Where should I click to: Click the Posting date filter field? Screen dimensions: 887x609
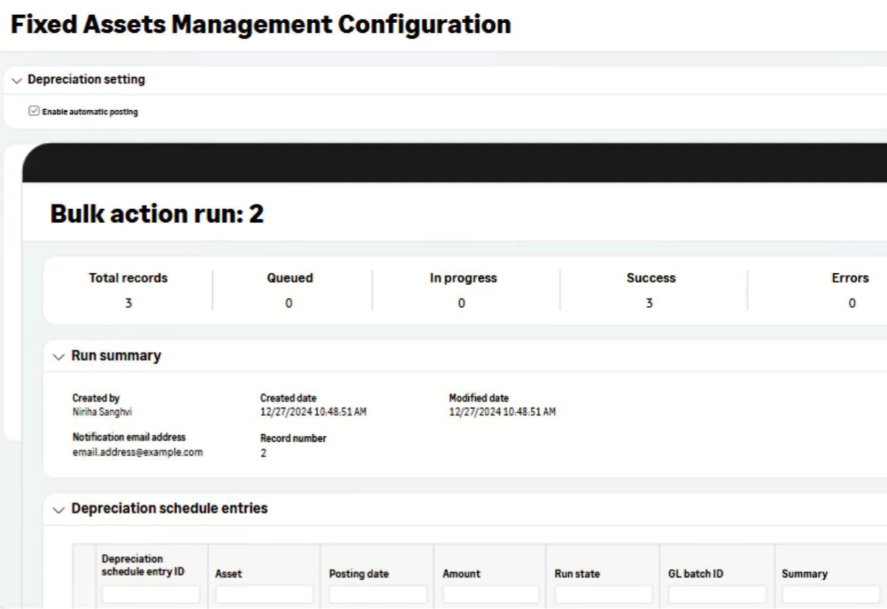tap(378, 594)
